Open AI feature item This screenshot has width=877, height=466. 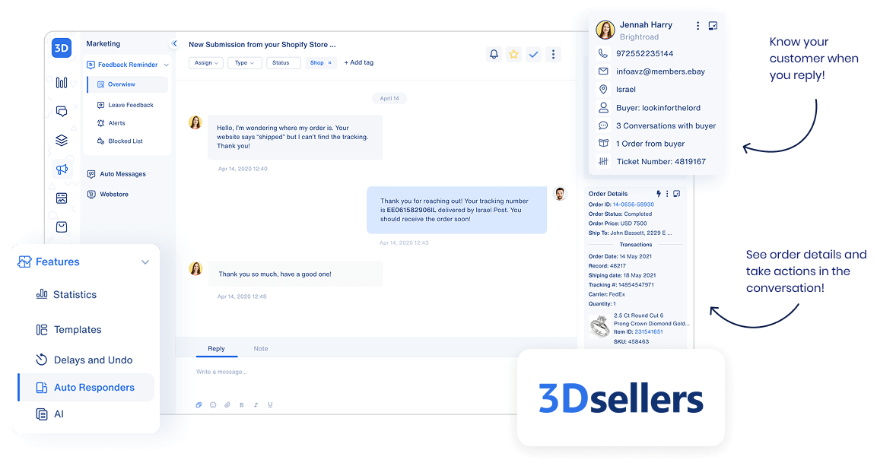tap(49, 414)
